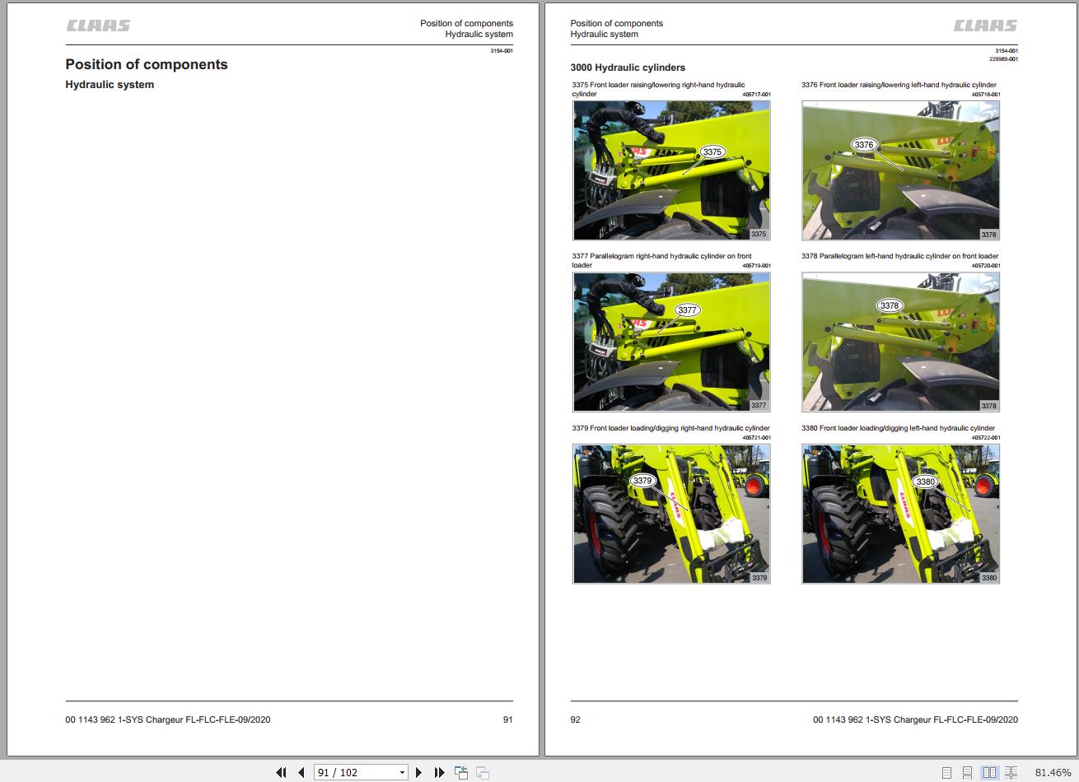Viewport: 1079px width, 782px height.
Task: Click the image code 405721-001
Action: [756, 438]
